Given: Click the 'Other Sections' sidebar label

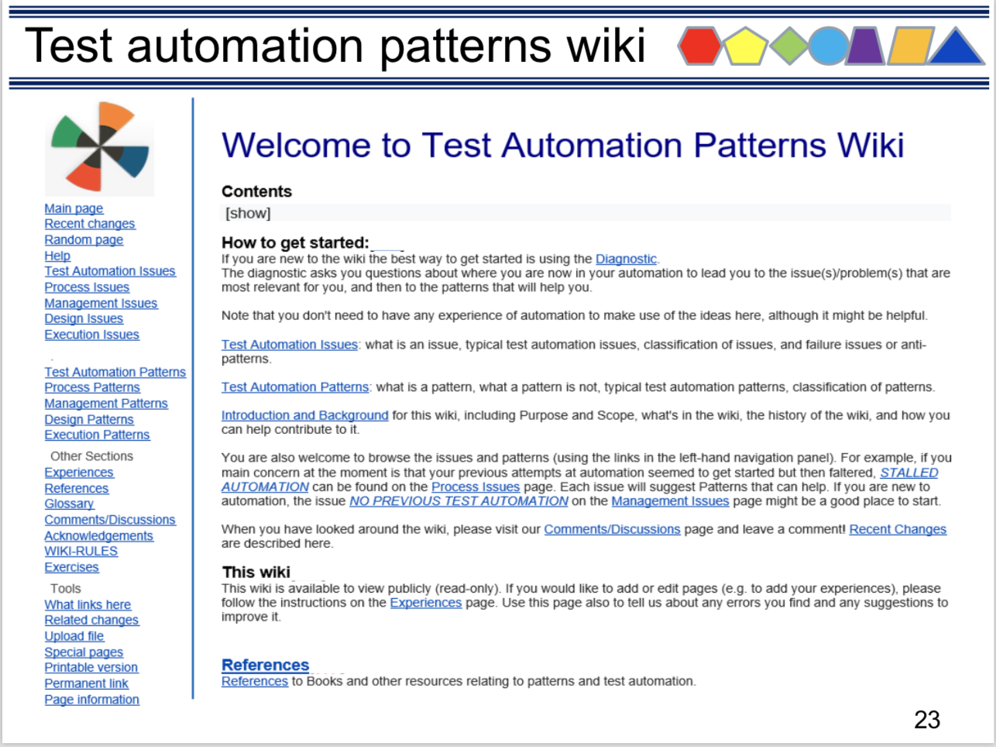Looking at the screenshot, I should click(91, 456).
